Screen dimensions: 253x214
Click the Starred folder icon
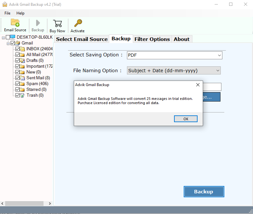point(22,90)
